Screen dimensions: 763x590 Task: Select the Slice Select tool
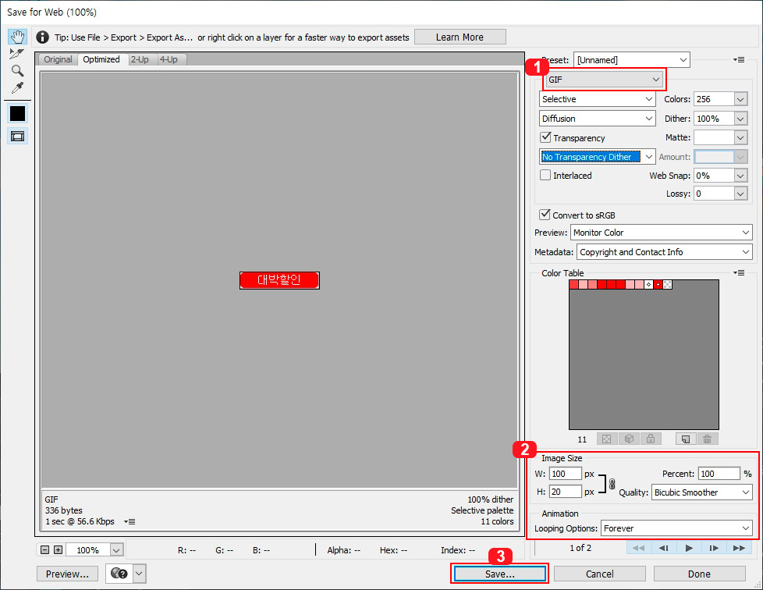point(17,54)
